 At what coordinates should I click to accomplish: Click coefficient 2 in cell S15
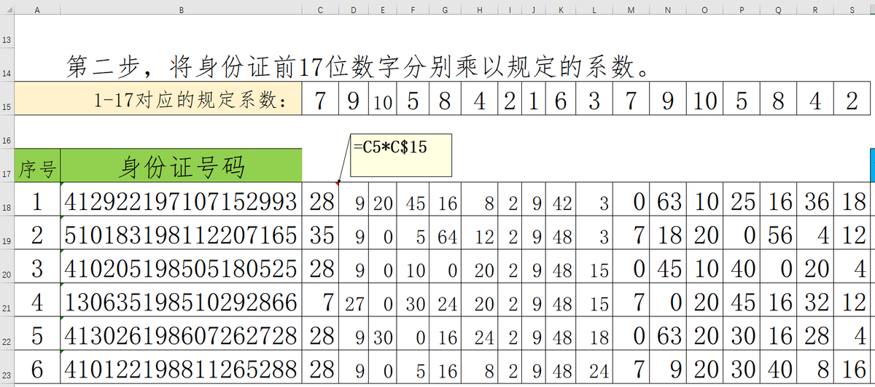pos(852,100)
